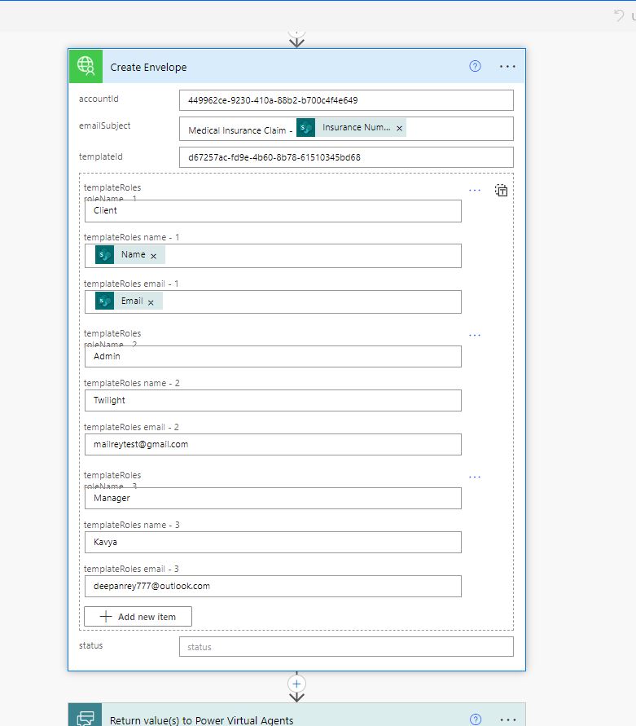Click the templateId input field
Image resolution: width=636 pixels, height=726 pixels.
click(346, 157)
